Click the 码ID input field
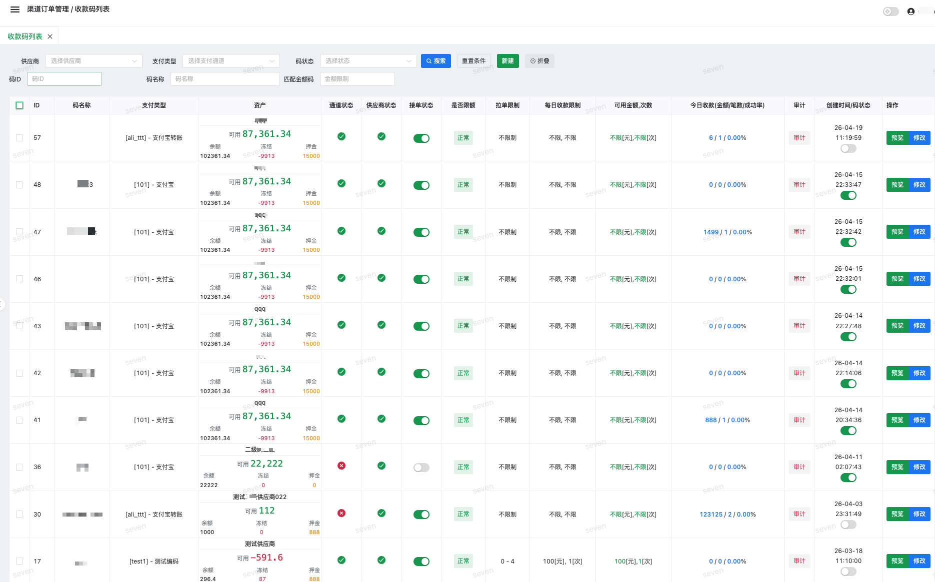Image resolution: width=935 pixels, height=582 pixels. click(64, 79)
